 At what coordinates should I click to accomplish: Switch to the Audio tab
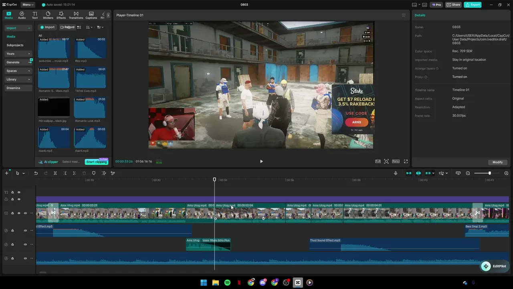coord(22,15)
